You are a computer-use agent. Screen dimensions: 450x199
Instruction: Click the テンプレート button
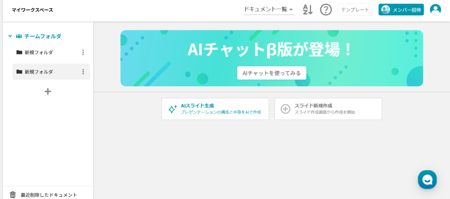coord(355,10)
